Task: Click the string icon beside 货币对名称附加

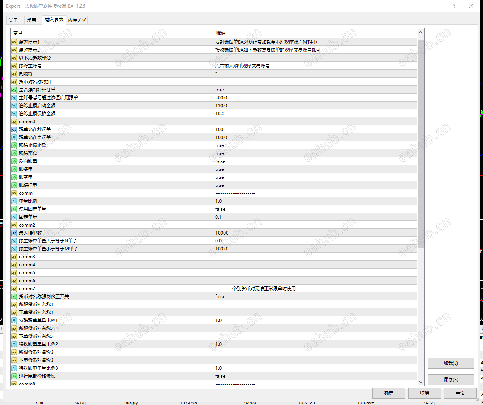Action: click(14, 82)
